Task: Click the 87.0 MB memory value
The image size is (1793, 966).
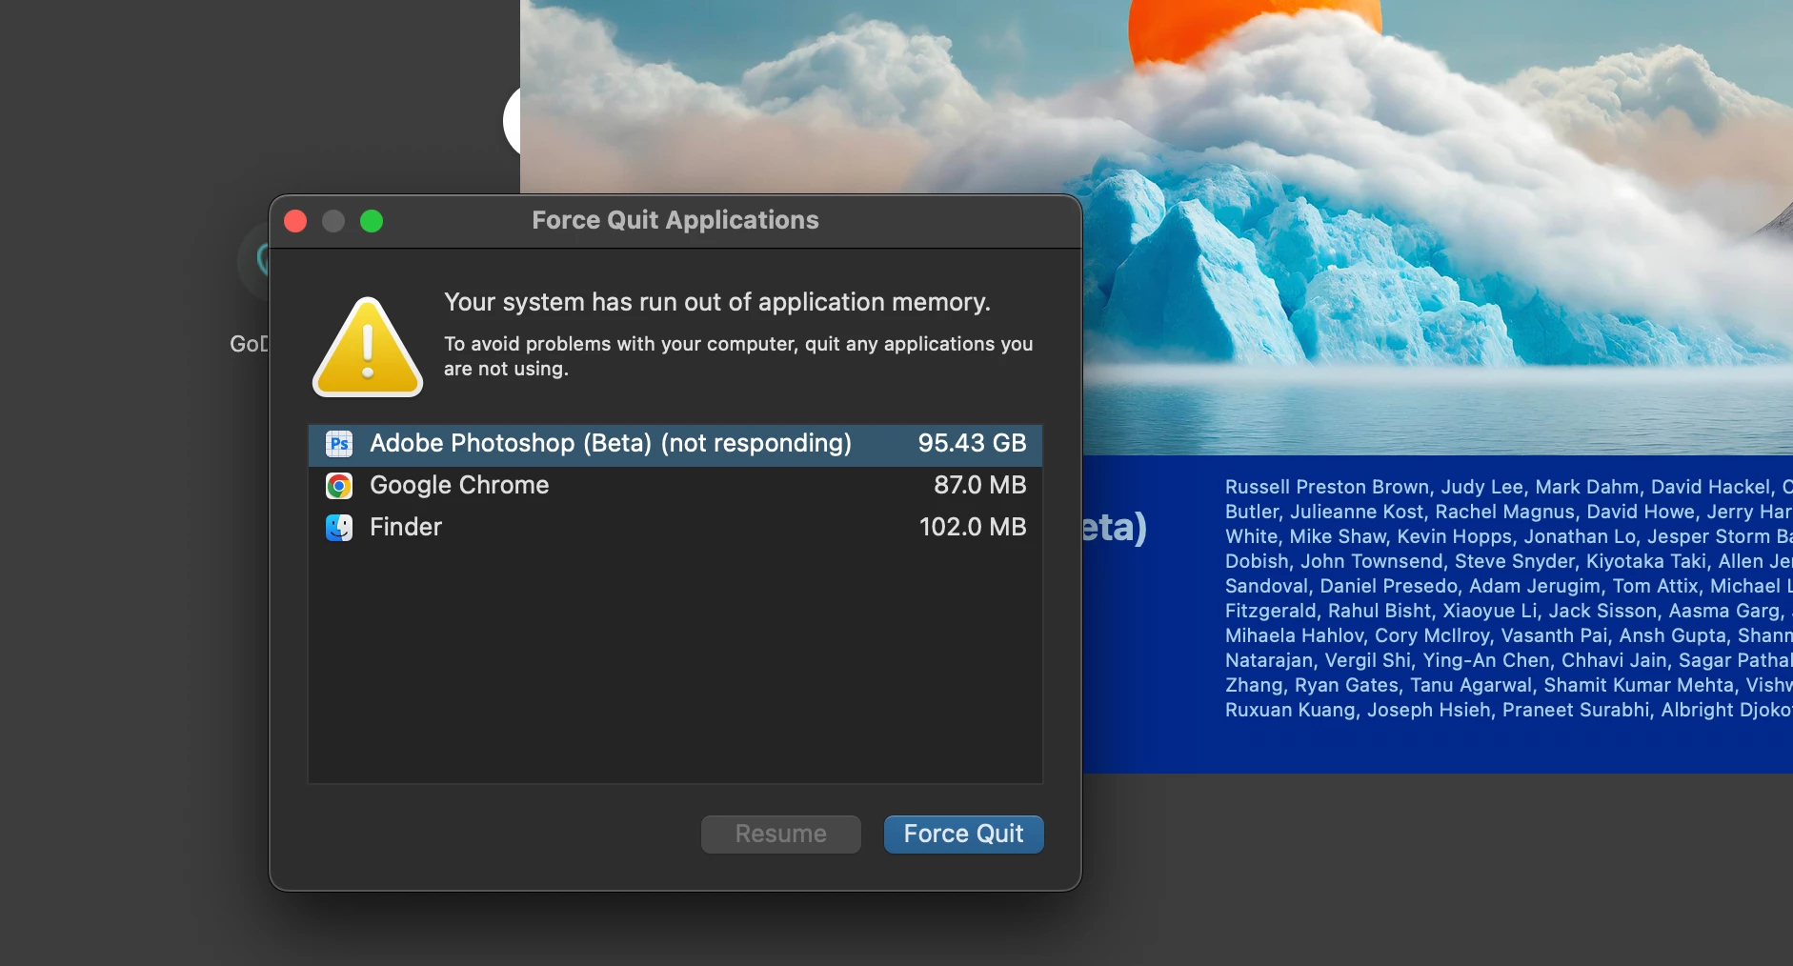Action: point(979,486)
